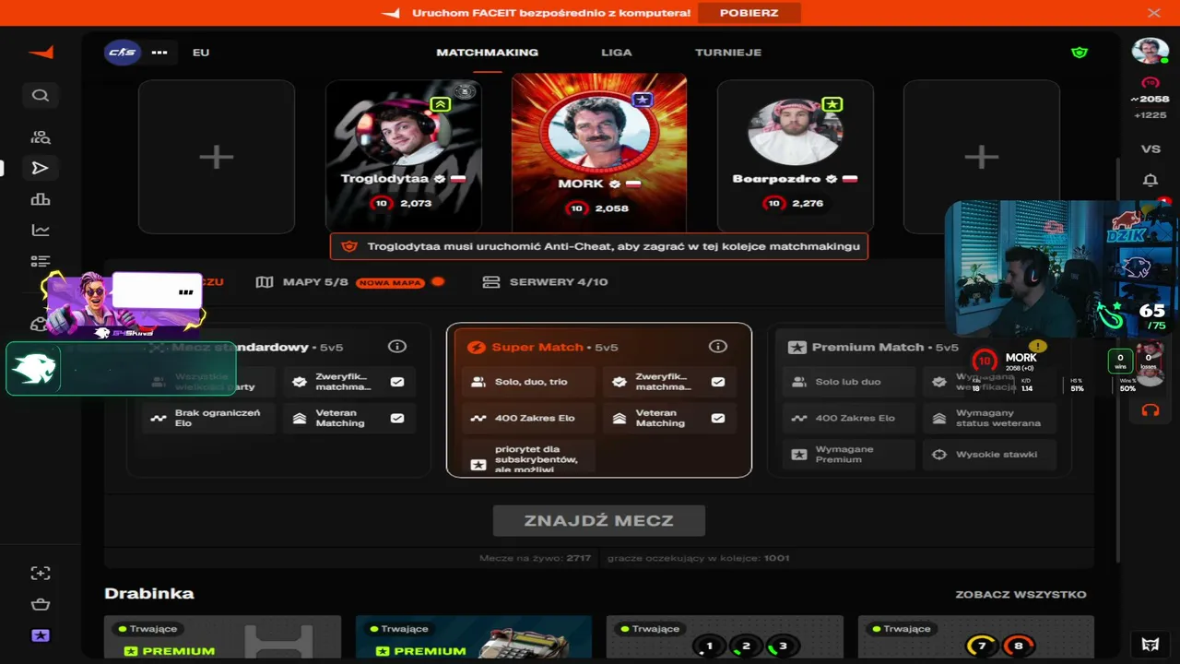Click Solo lub duo in Premium Match

pyautogui.click(x=849, y=382)
